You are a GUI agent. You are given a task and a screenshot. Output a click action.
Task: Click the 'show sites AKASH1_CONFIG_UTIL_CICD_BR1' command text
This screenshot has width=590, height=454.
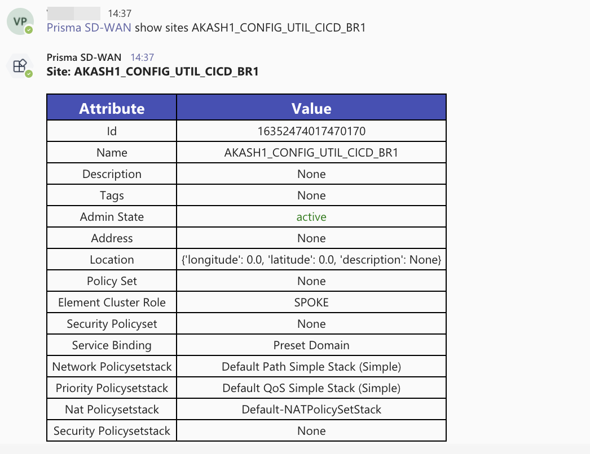pyautogui.click(x=250, y=28)
